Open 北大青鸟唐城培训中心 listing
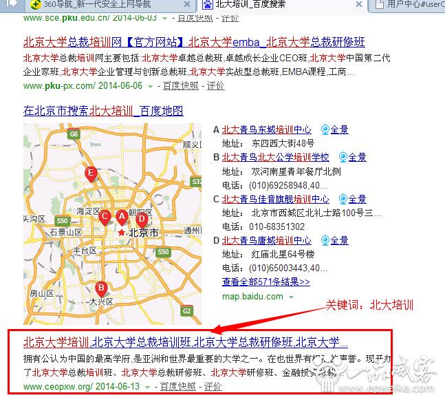The width and height of the screenshot is (445, 402). pyautogui.click(x=266, y=241)
